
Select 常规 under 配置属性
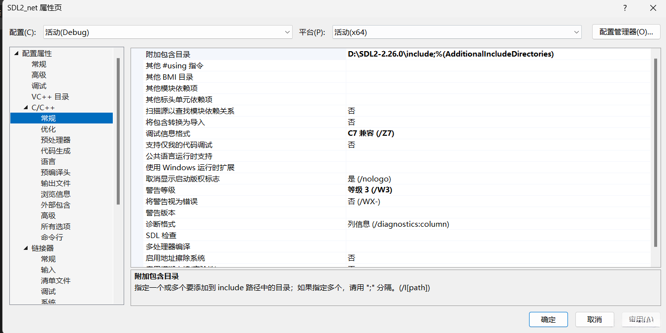point(39,64)
